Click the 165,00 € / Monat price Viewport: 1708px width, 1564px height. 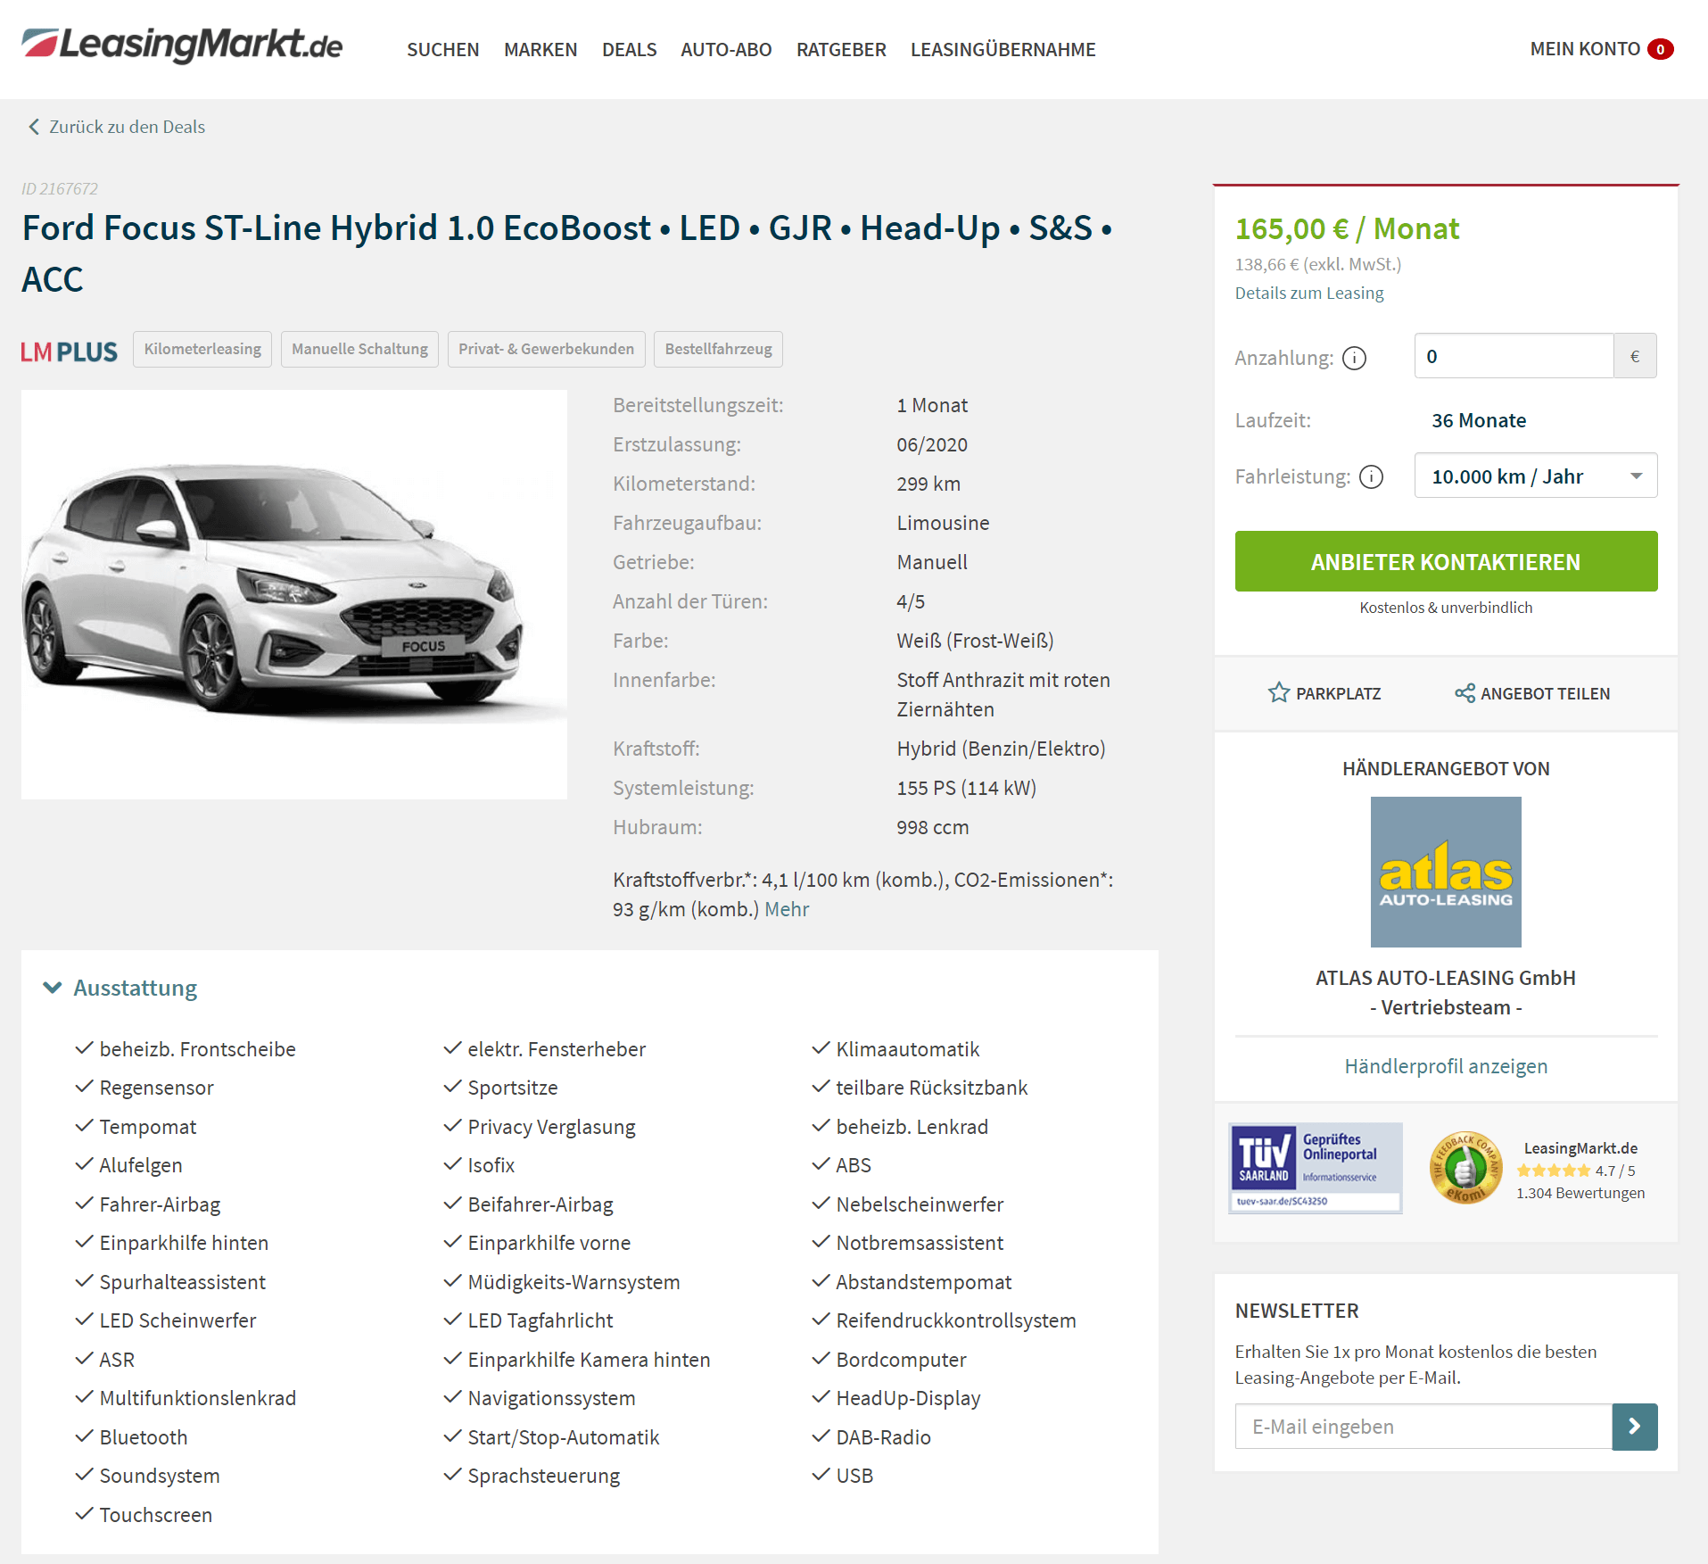pyautogui.click(x=1347, y=229)
